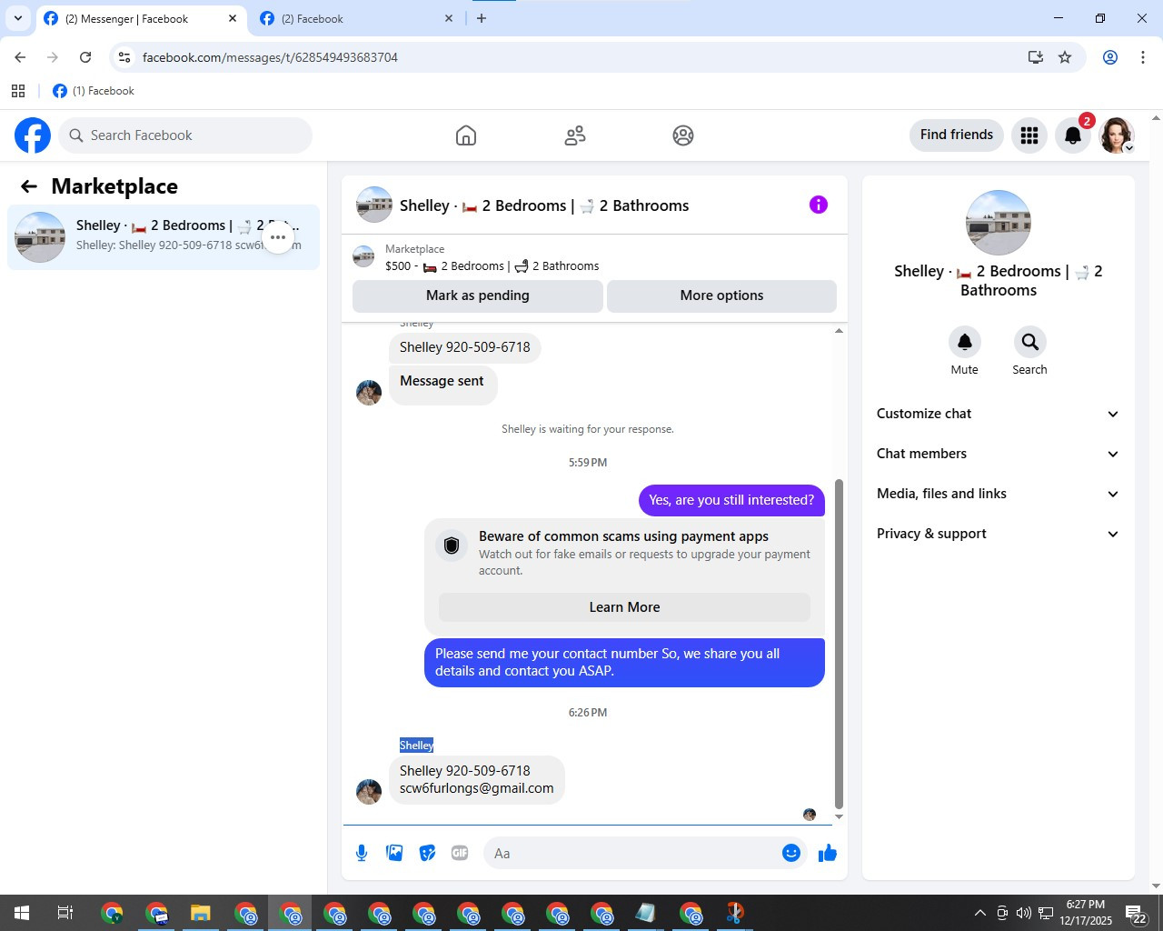
Task: Open Windows Start menu
Action: pos(22,913)
